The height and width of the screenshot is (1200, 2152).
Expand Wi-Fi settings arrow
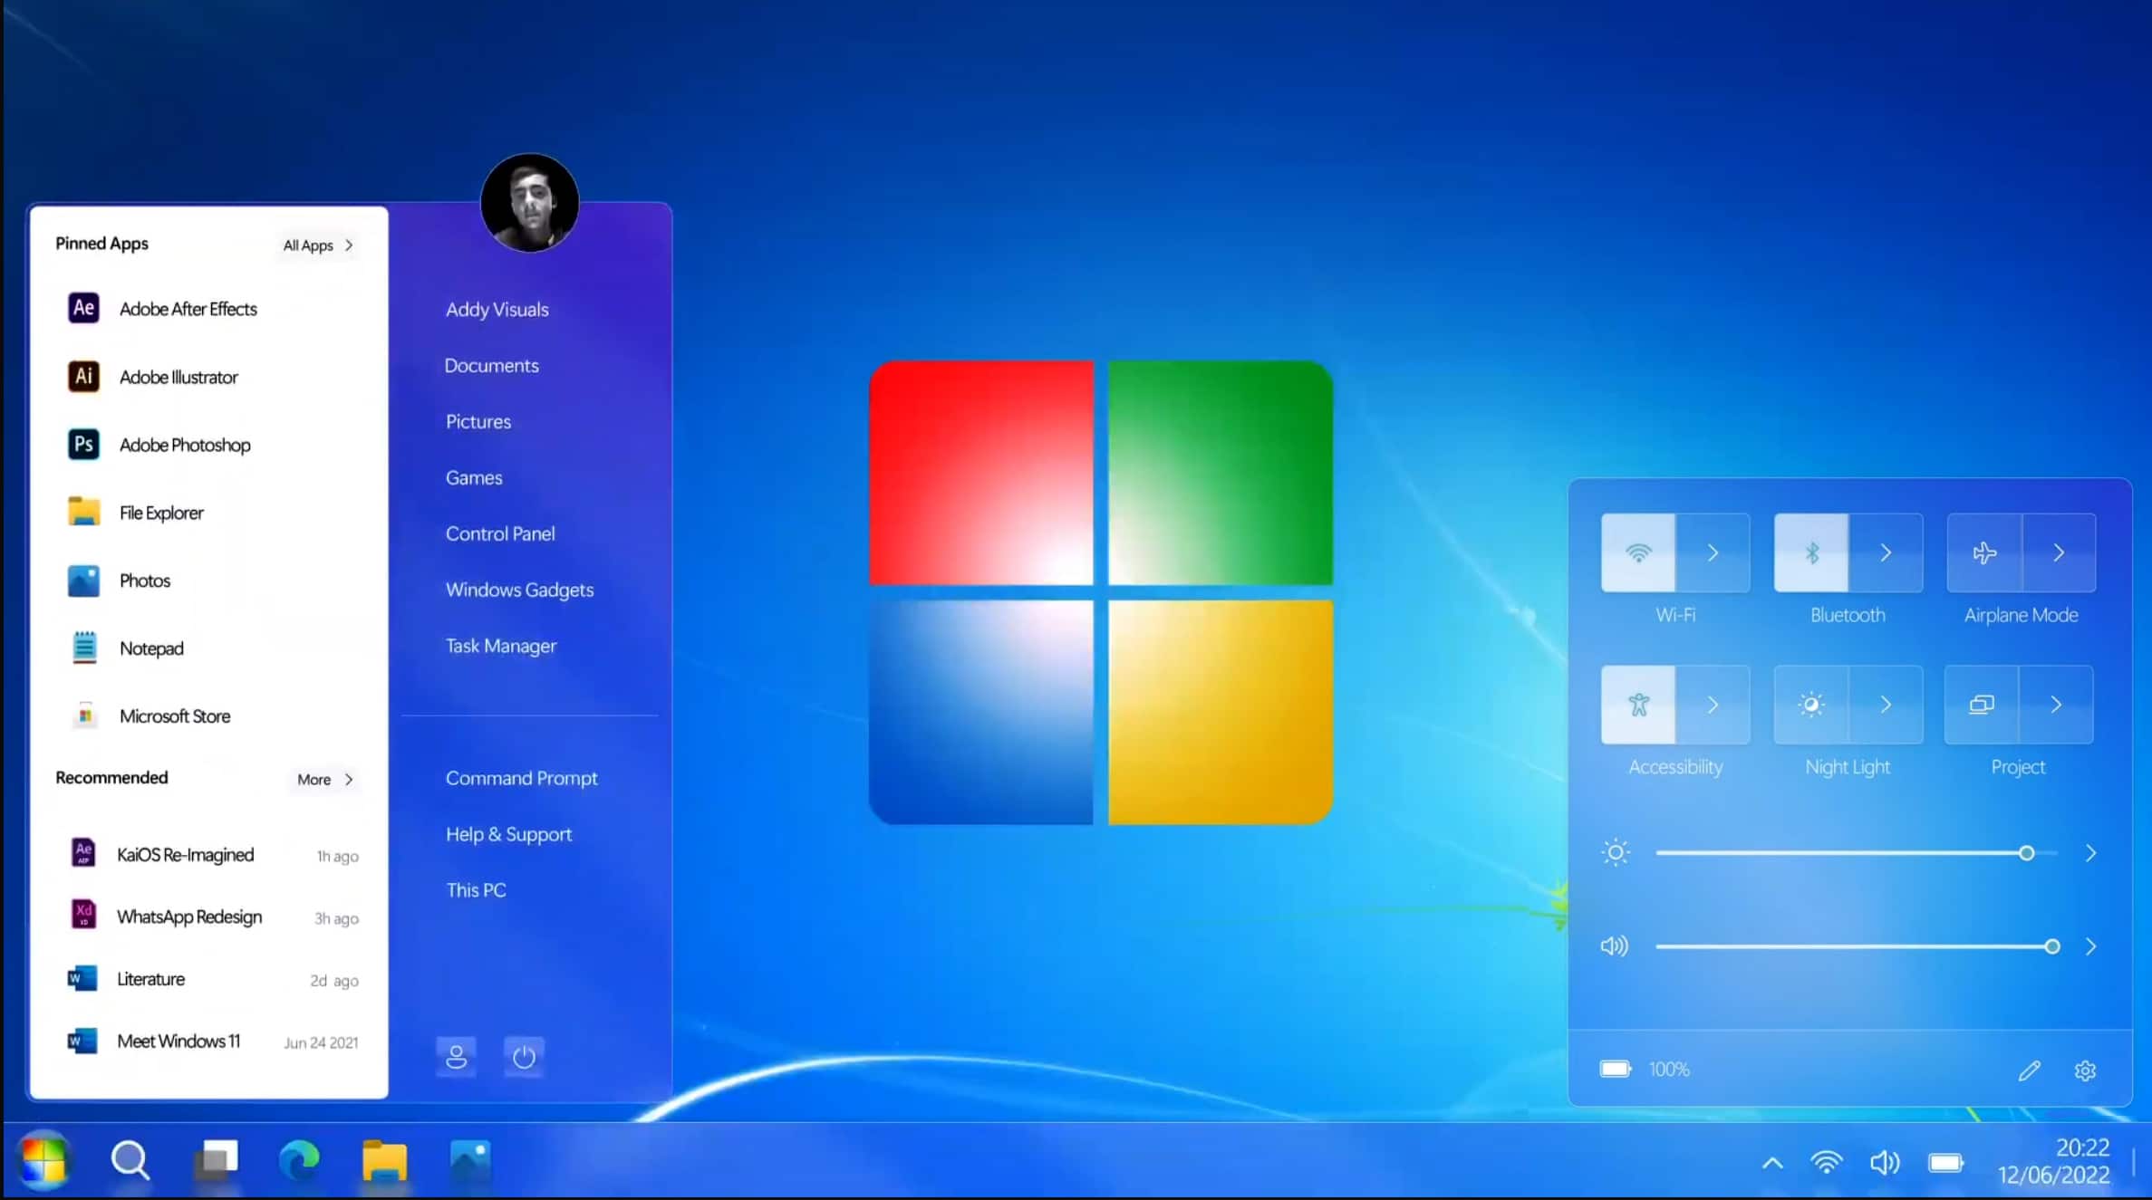[1712, 552]
